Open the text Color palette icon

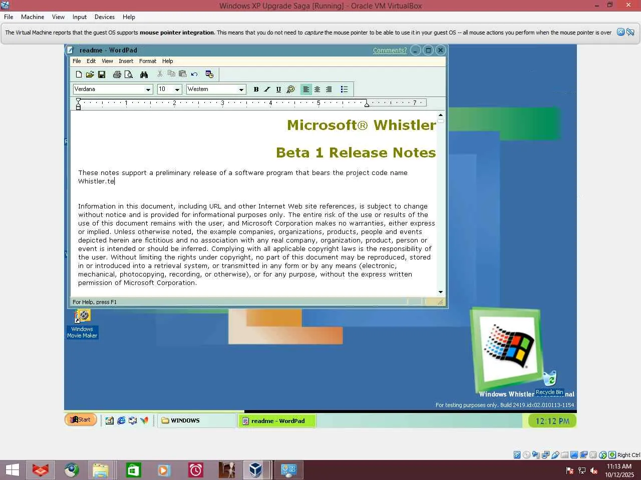(x=290, y=89)
